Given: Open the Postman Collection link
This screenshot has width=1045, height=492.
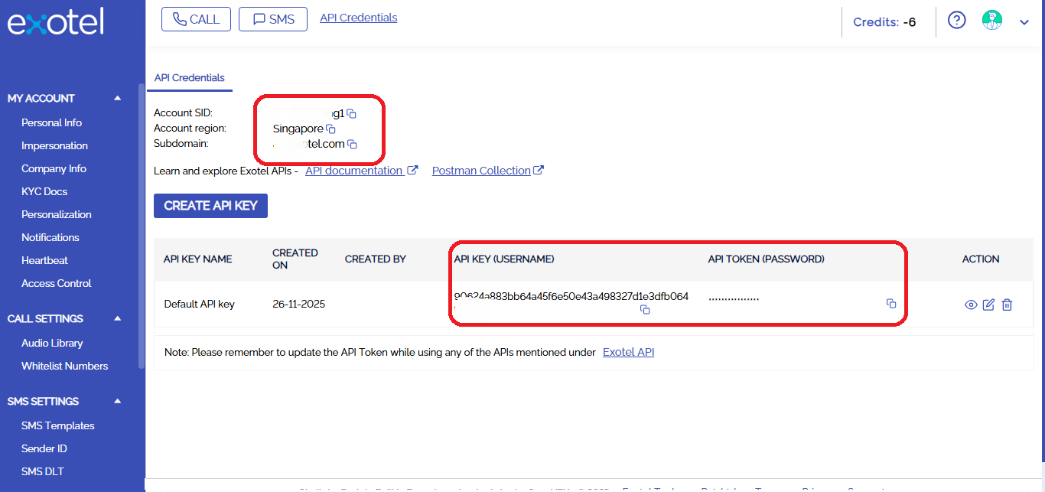Looking at the screenshot, I should tap(481, 171).
